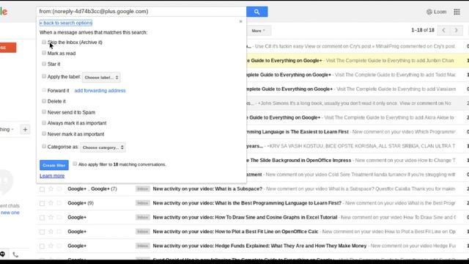This screenshot has height=264, width=469.
Task: Click inside the search query field
Action: tap(141, 12)
